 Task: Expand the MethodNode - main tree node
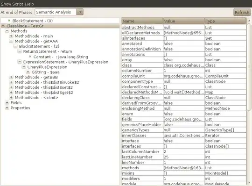tap(11, 36)
